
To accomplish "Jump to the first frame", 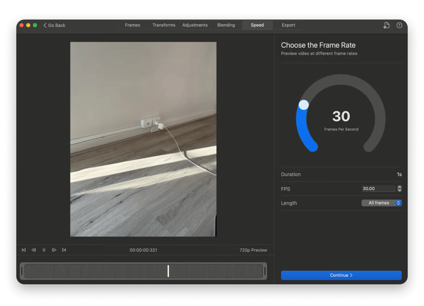I will click(x=24, y=250).
